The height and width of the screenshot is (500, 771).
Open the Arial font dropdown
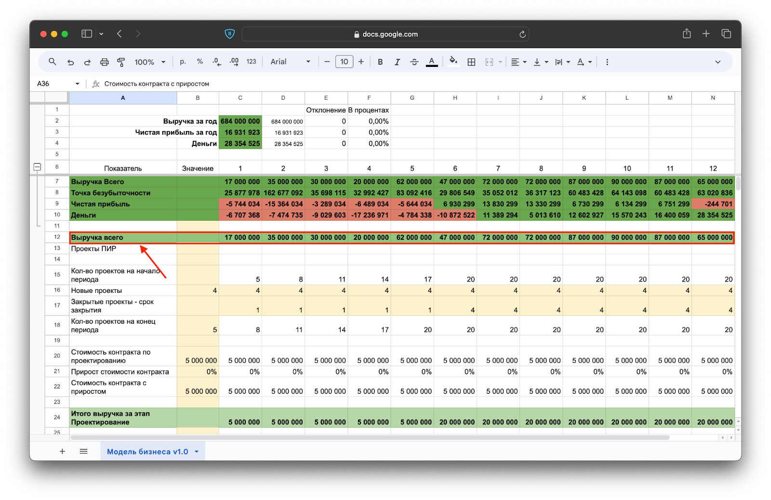click(290, 62)
